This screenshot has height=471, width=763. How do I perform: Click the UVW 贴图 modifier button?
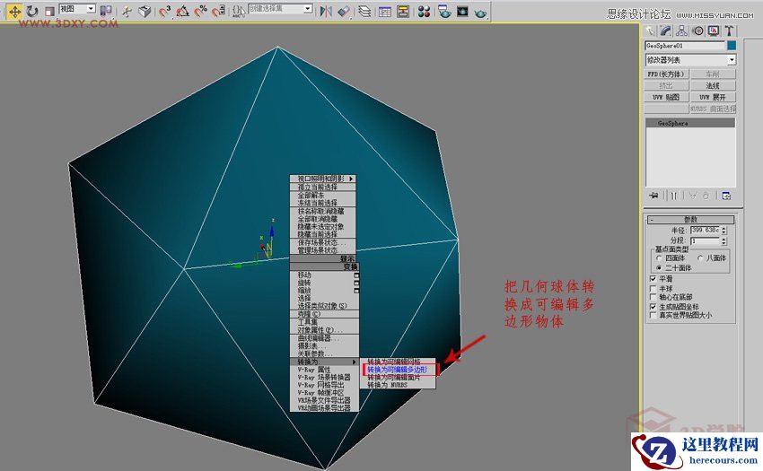(x=667, y=97)
